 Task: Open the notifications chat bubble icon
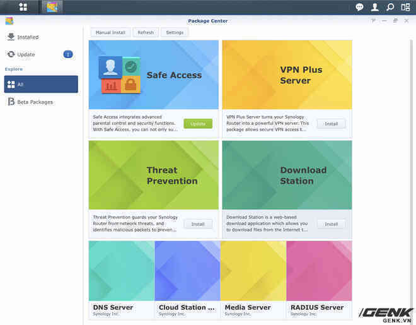point(359,7)
